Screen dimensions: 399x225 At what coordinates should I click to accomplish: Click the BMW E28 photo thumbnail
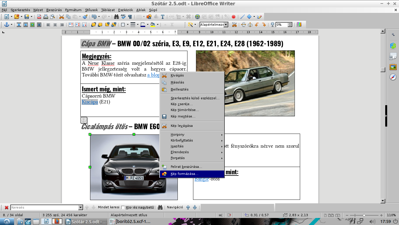coord(245,83)
